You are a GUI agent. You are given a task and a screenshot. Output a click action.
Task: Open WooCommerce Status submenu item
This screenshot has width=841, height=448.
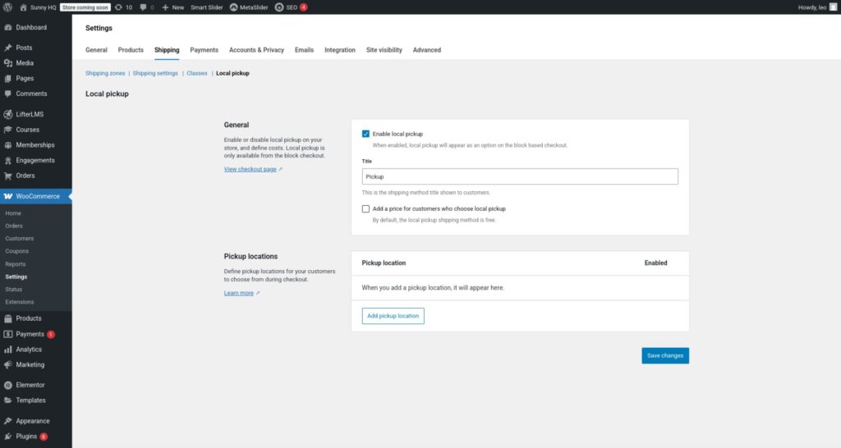(x=13, y=290)
